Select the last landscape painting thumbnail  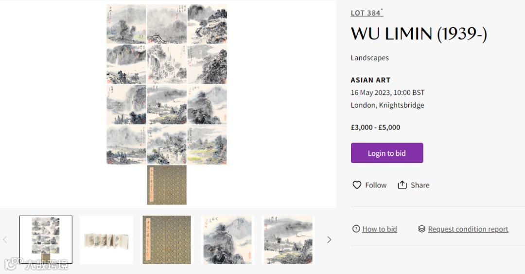click(x=288, y=239)
